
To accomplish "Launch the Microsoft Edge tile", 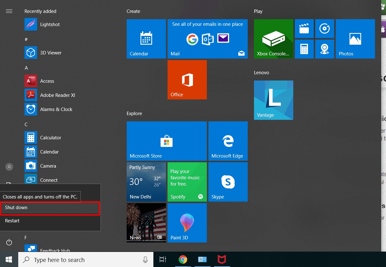I will (x=228, y=141).
